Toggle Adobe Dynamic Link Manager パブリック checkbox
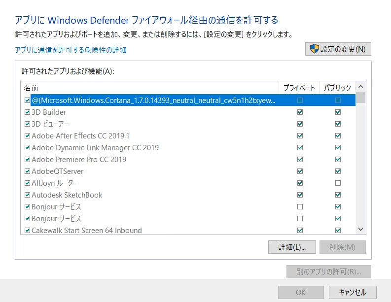Screen dimensions: 391x302 pos(338,147)
